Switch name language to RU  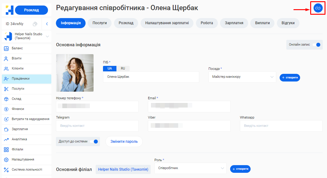click(123, 69)
